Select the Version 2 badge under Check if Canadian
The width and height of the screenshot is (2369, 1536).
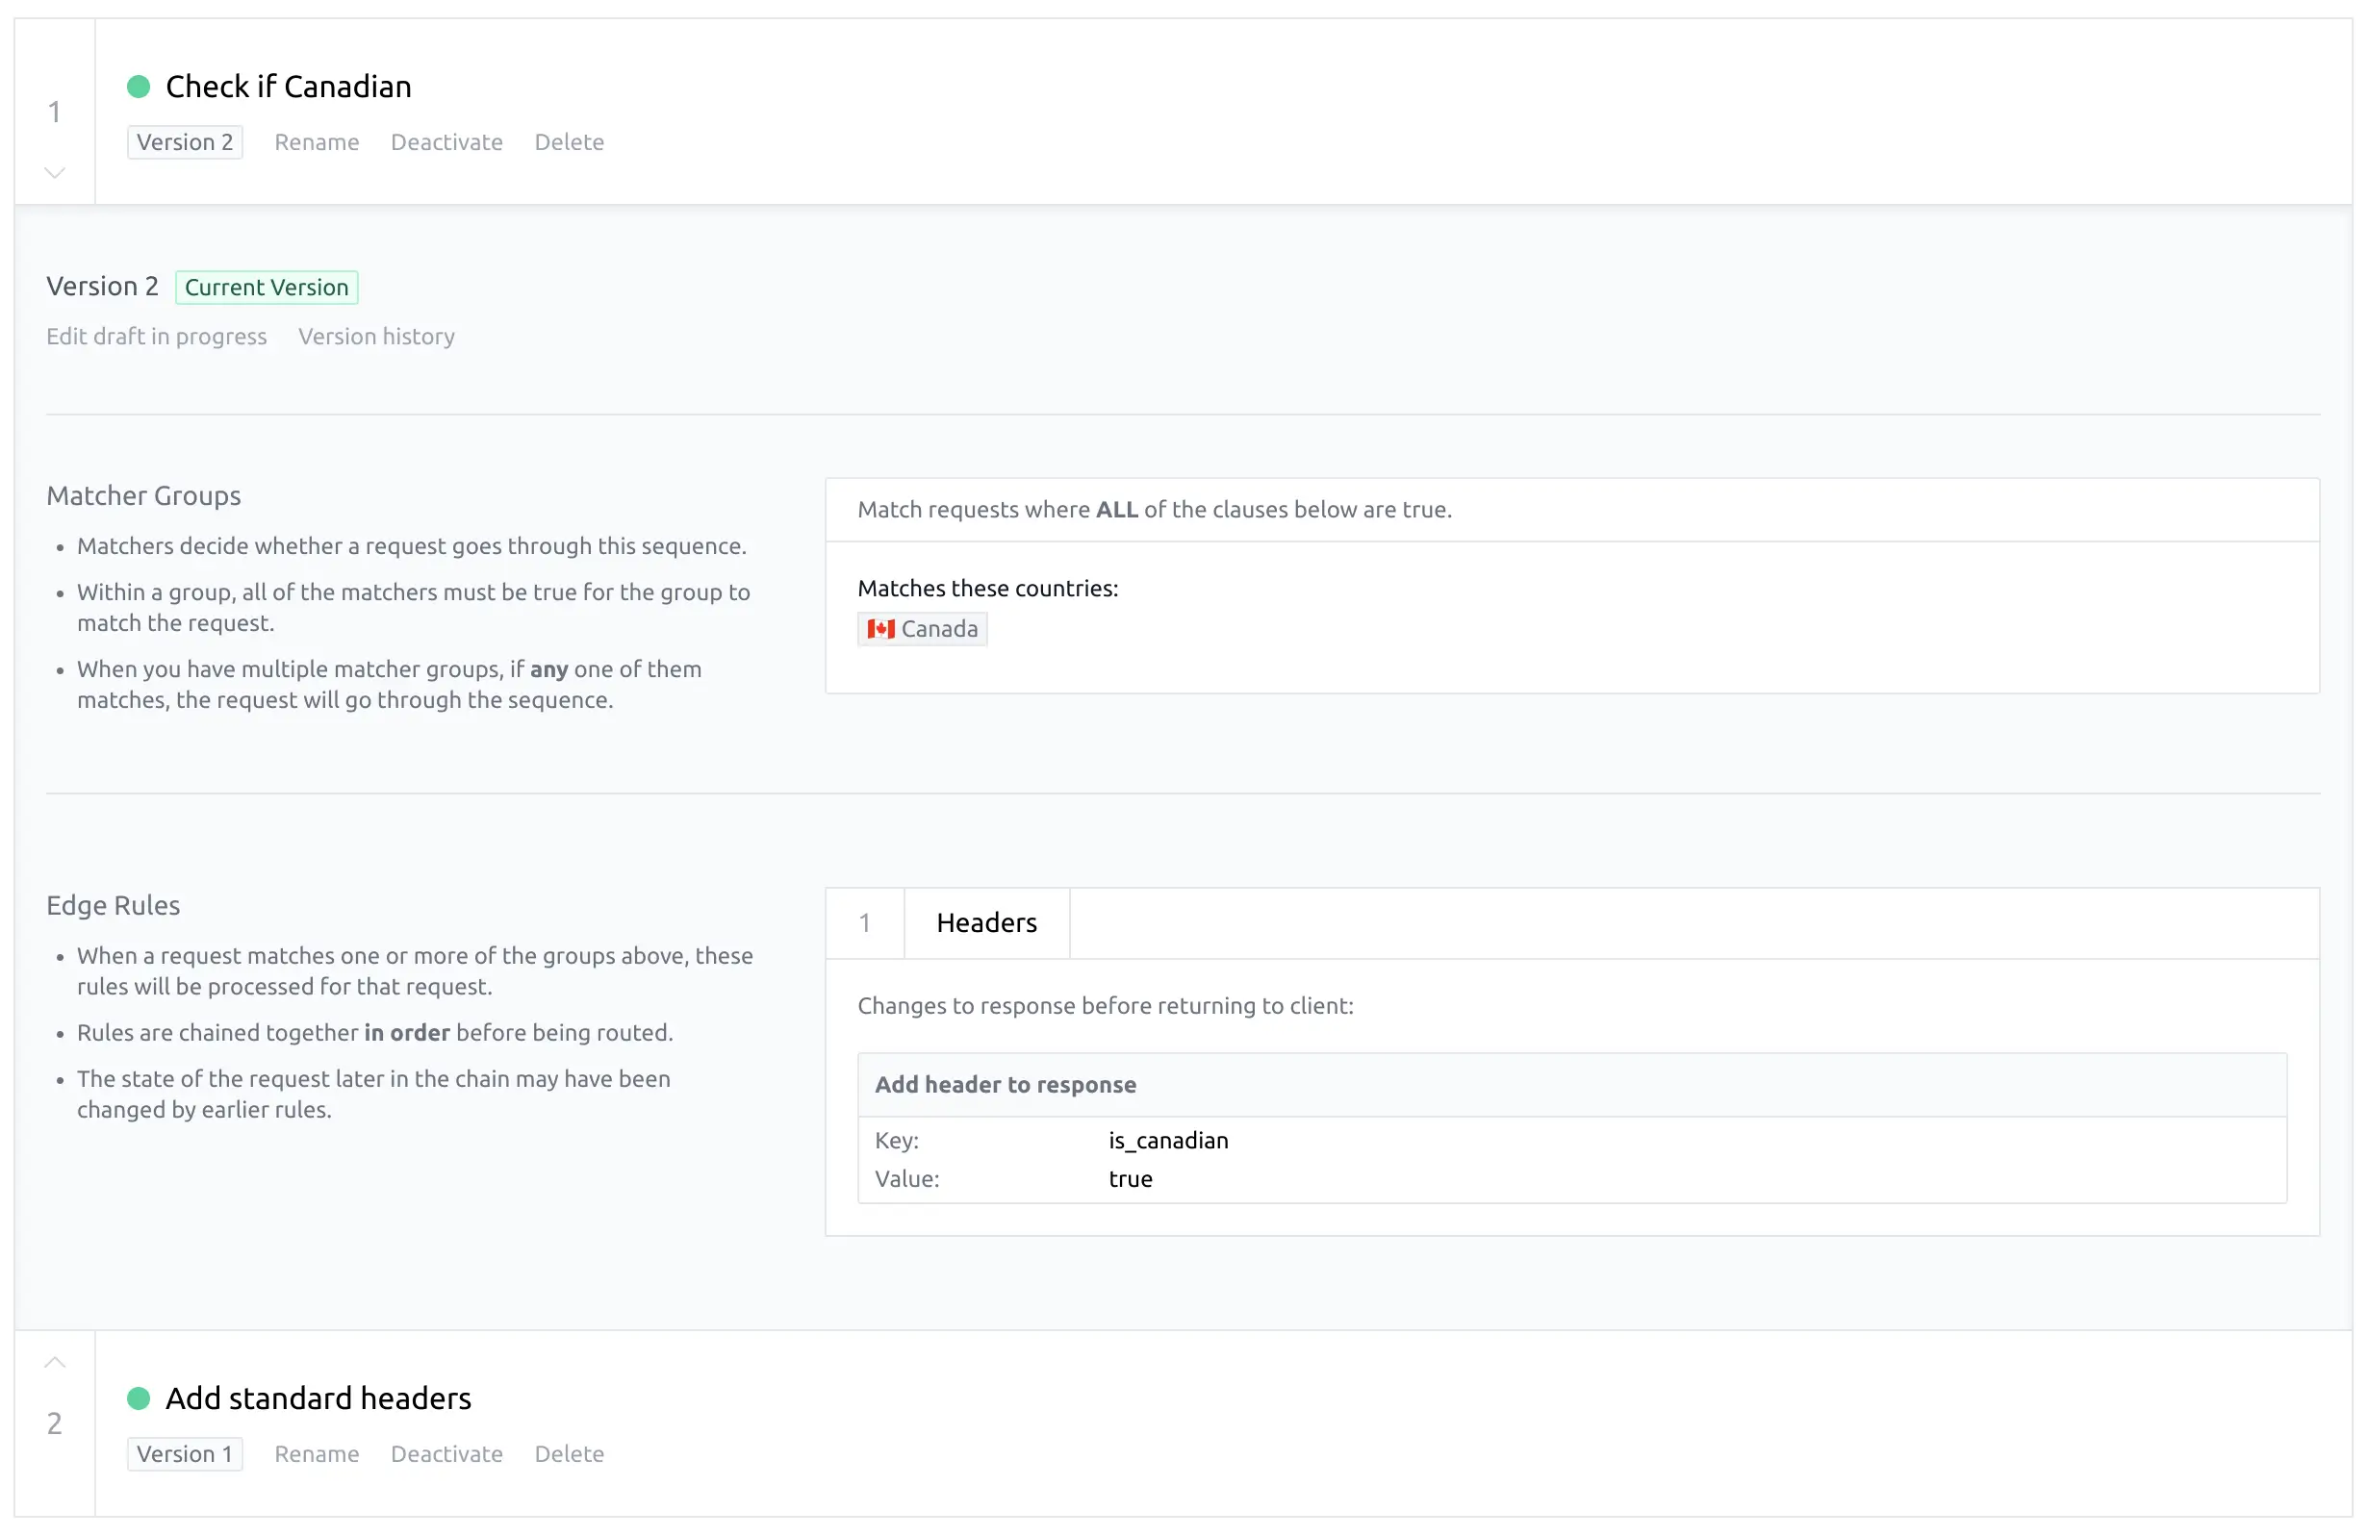185,142
